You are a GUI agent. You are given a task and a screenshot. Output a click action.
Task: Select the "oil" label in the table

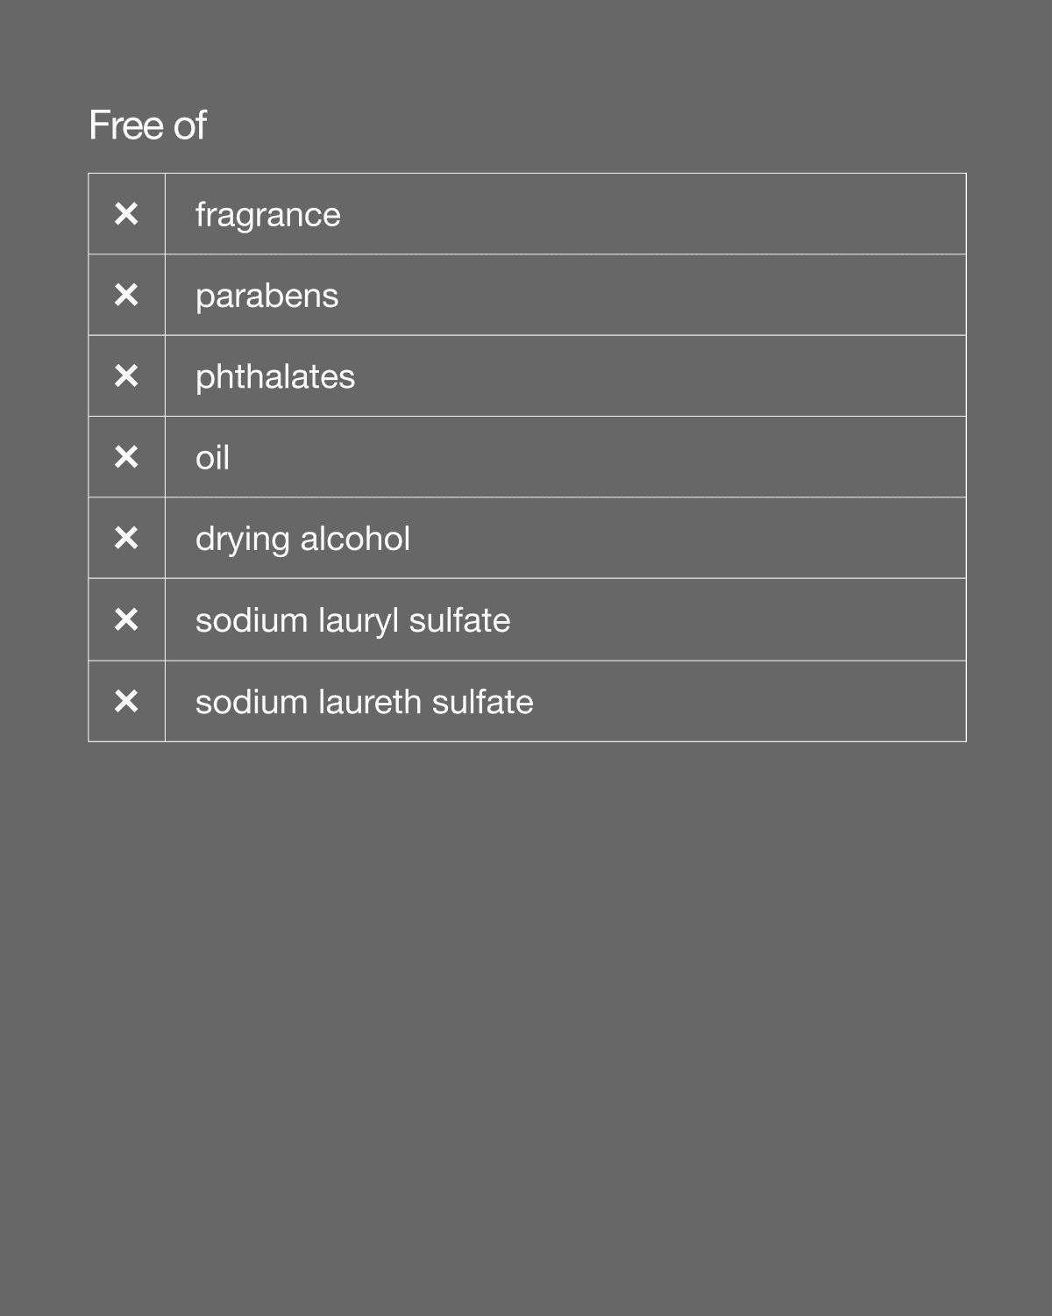click(212, 458)
